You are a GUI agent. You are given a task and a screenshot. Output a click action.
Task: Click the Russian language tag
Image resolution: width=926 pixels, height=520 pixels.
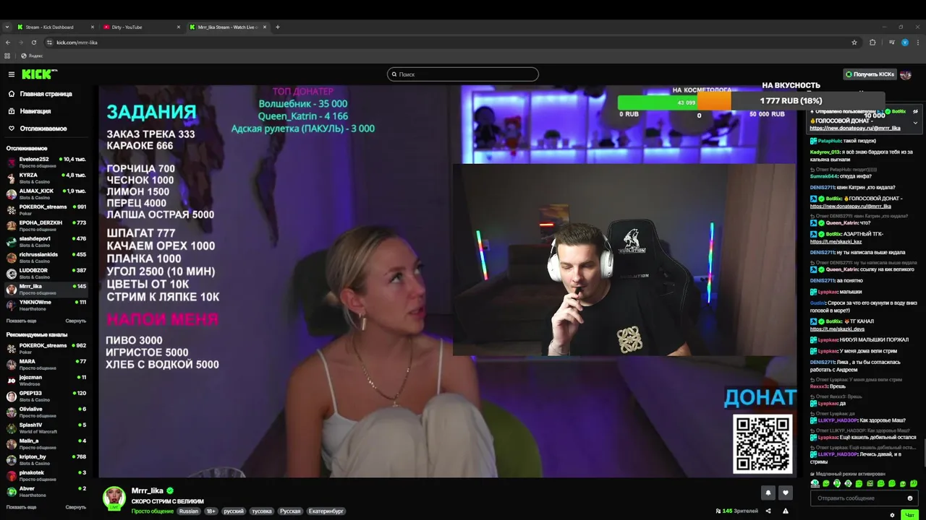click(x=189, y=511)
